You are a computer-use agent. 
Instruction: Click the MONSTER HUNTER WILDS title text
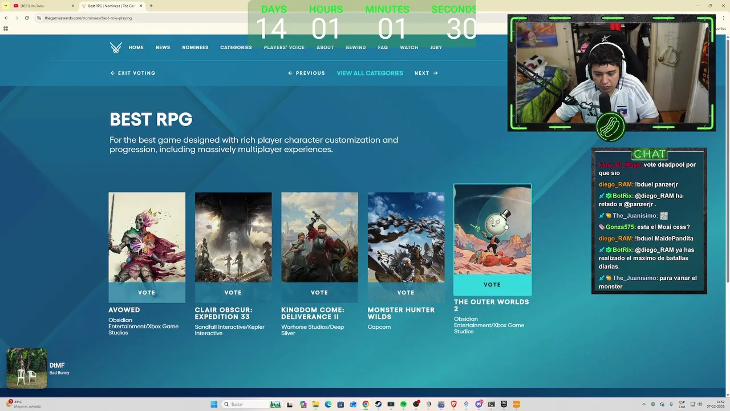coord(401,313)
